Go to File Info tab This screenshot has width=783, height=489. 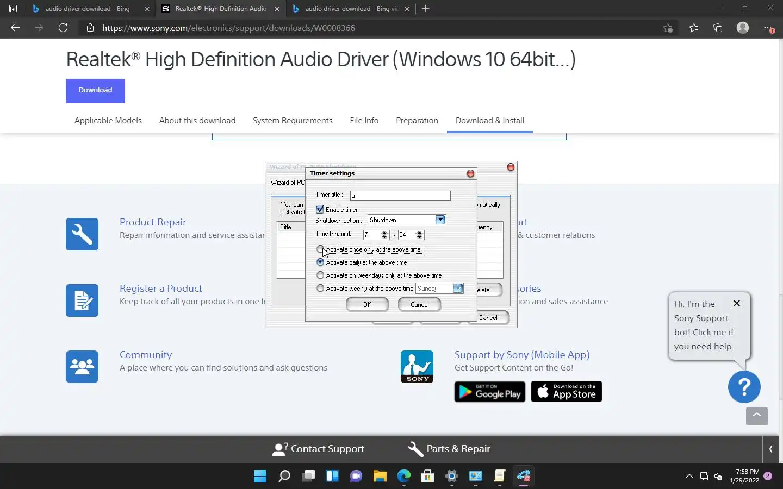(x=364, y=121)
